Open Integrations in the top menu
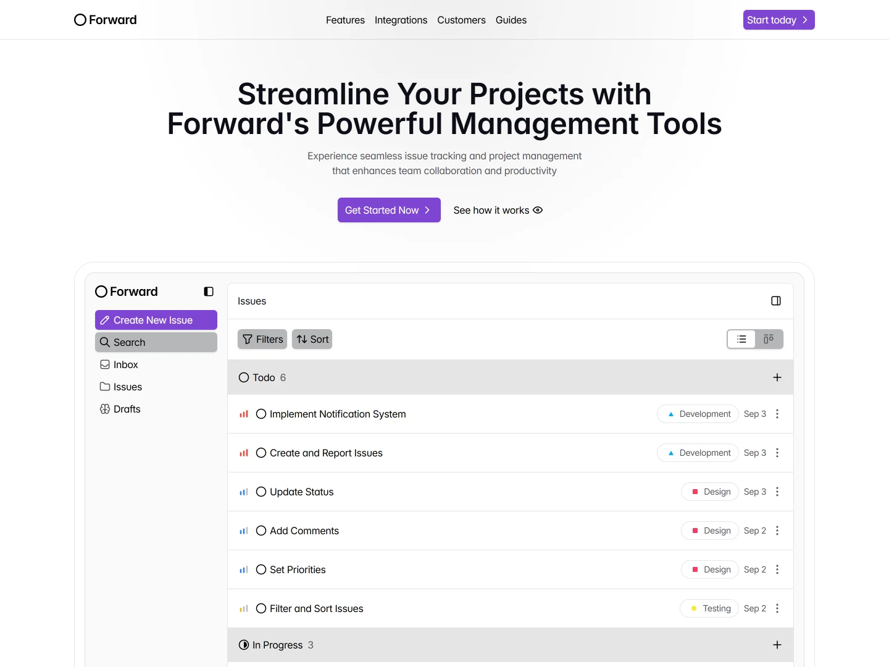889x667 pixels. tap(401, 20)
